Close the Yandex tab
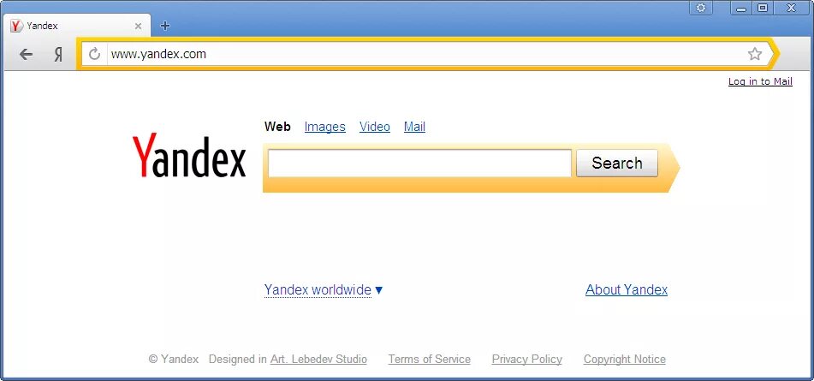 tap(138, 26)
